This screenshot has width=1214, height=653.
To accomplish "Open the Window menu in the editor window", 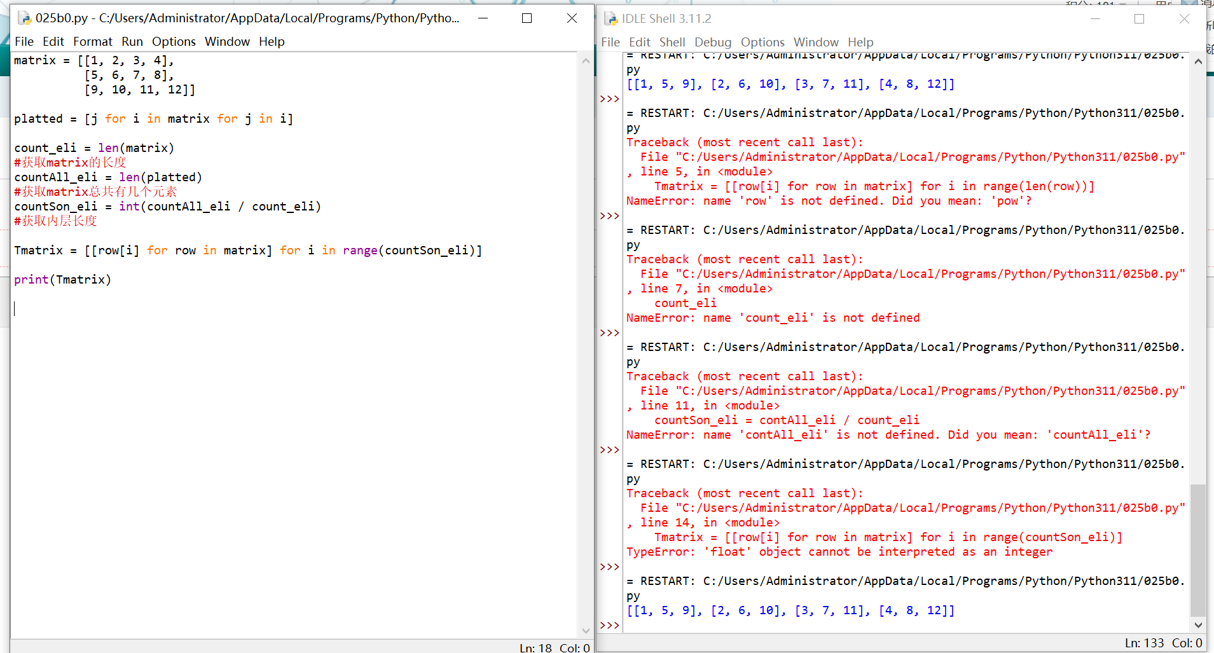I will tap(227, 41).
